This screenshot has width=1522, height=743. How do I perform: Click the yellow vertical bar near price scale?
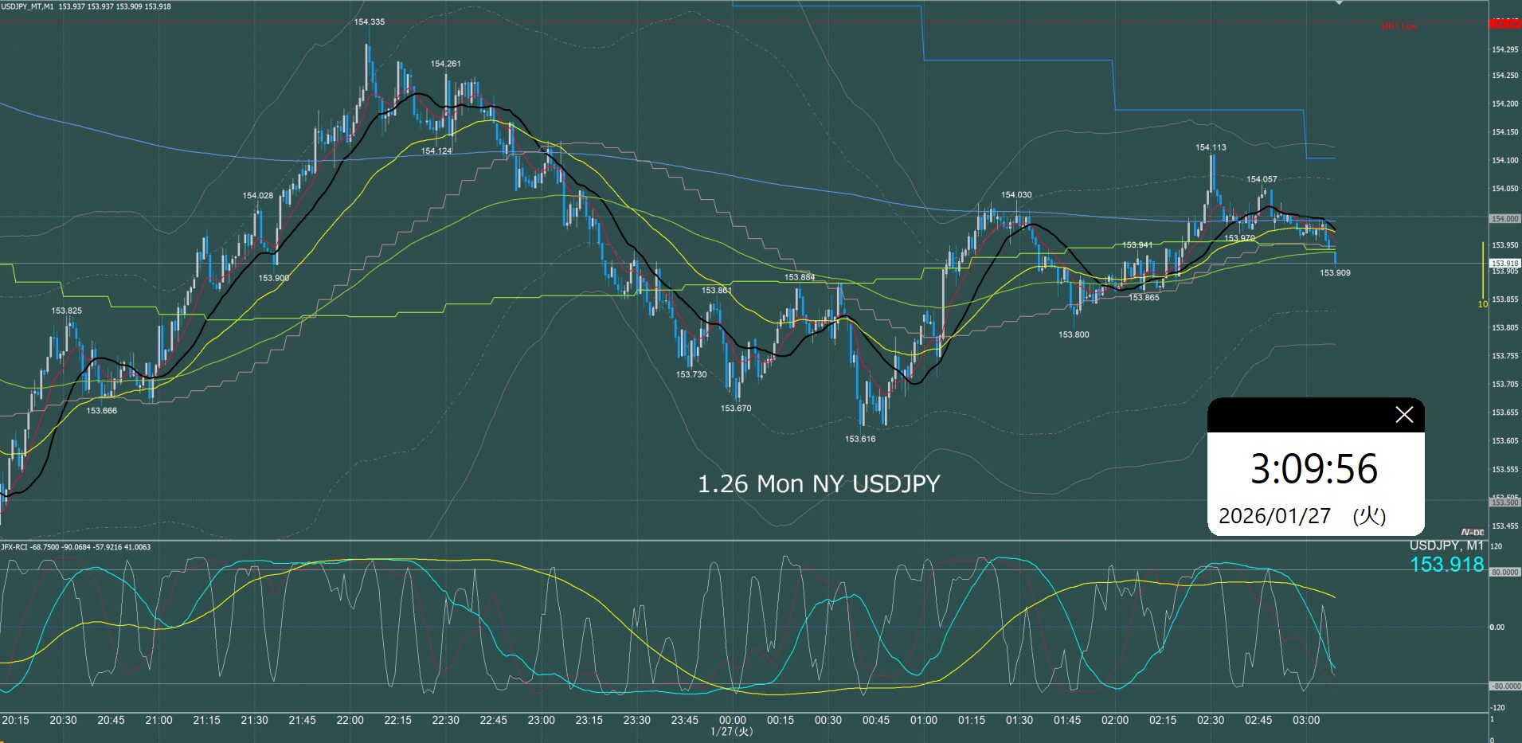[x=1482, y=271]
